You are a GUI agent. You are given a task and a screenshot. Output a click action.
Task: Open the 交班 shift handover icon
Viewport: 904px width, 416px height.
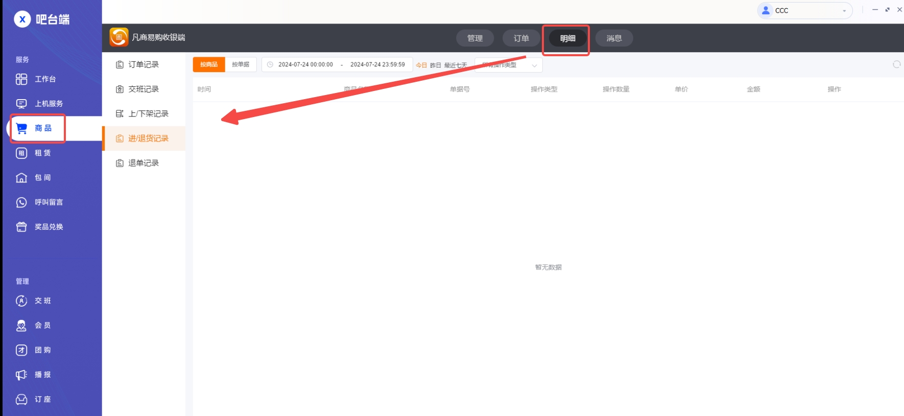21,301
